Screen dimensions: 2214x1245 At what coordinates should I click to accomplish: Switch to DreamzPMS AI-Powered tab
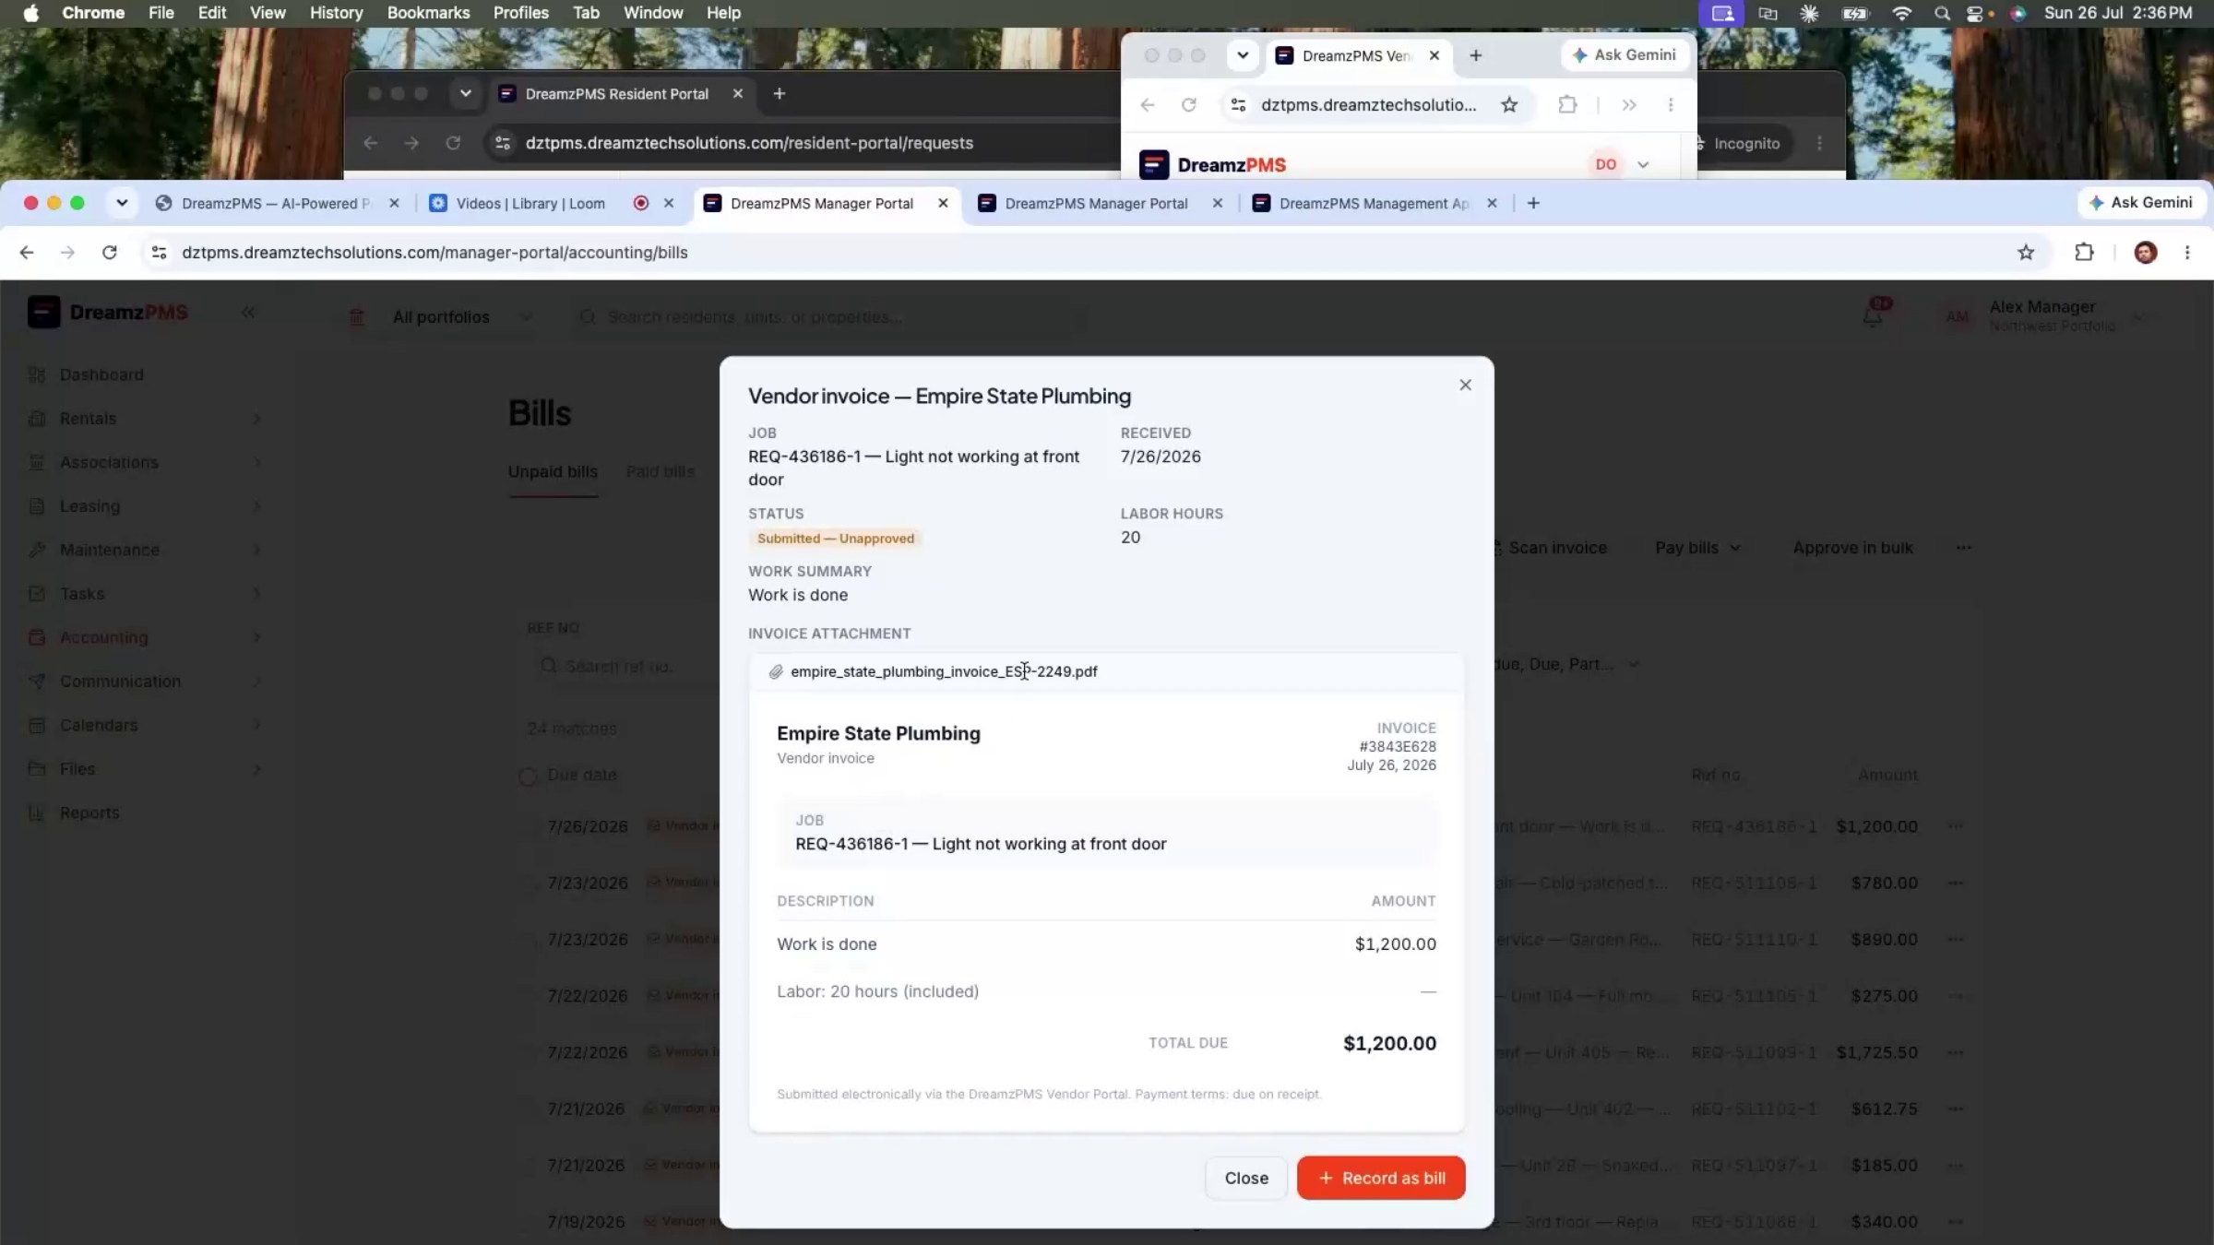[x=275, y=203]
